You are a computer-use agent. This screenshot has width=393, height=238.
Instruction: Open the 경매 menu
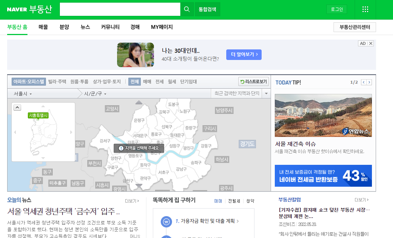pos(135,27)
